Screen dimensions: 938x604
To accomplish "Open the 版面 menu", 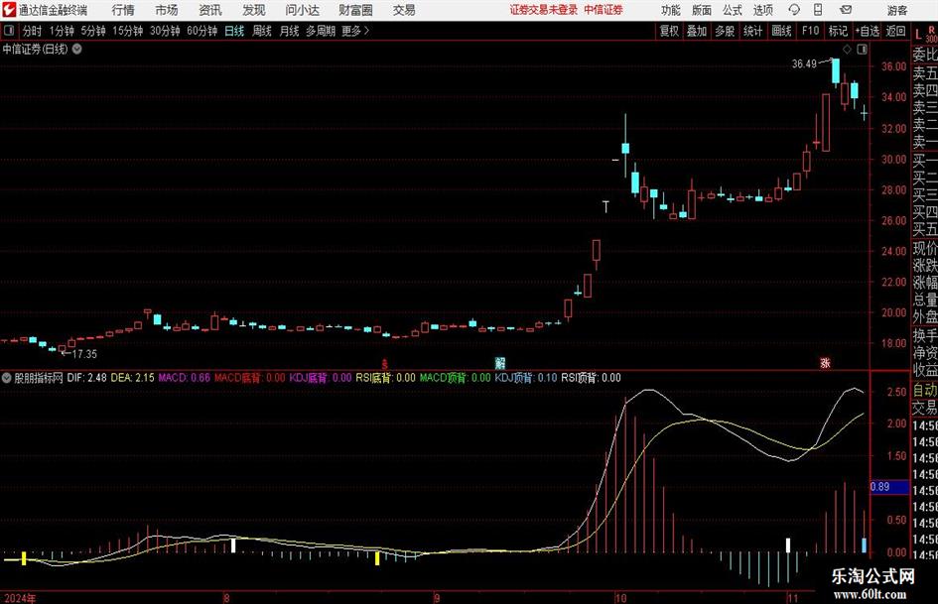I will click(701, 10).
